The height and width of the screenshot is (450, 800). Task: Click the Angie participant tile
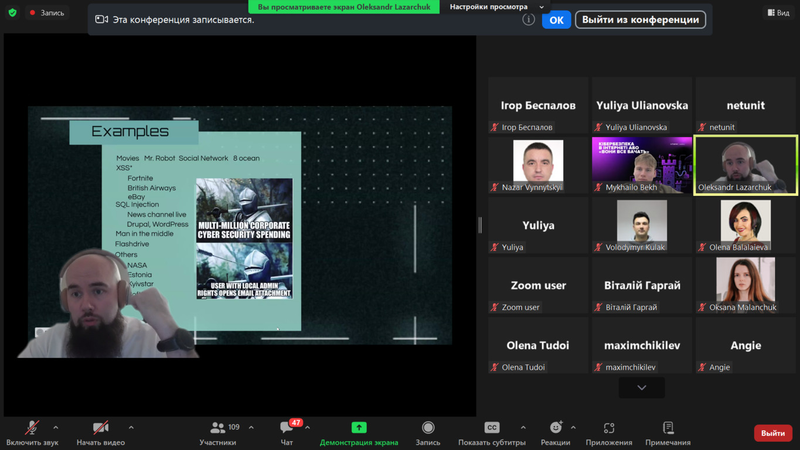click(x=745, y=345)
